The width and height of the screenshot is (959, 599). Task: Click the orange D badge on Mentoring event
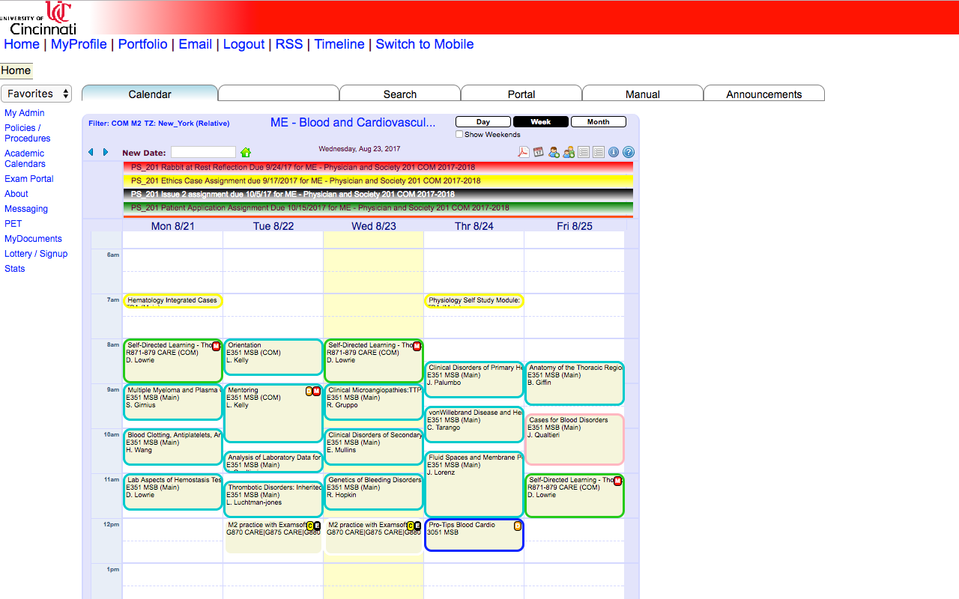tap(309, 391)
